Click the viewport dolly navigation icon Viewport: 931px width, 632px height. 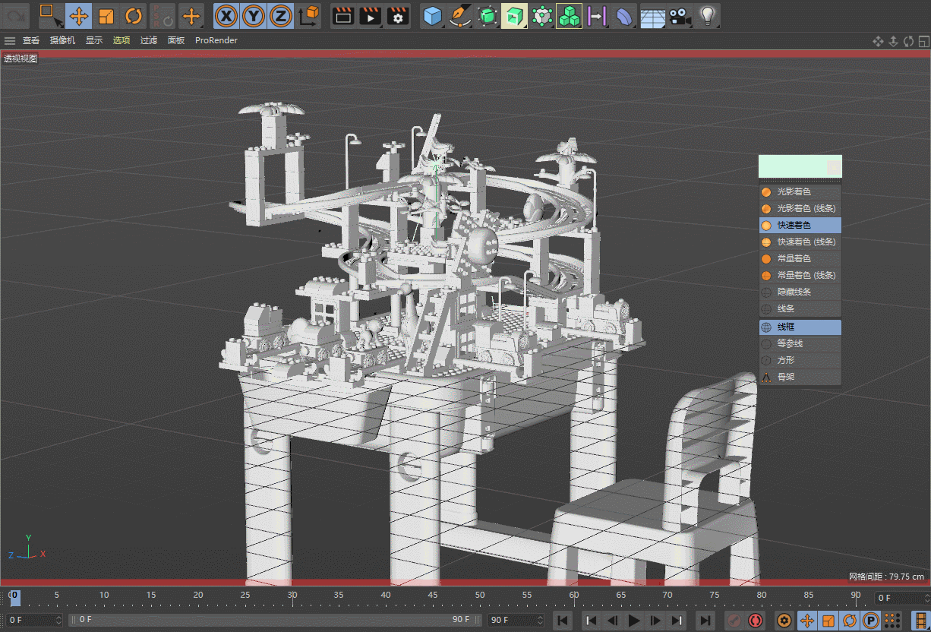pos(893,41)
